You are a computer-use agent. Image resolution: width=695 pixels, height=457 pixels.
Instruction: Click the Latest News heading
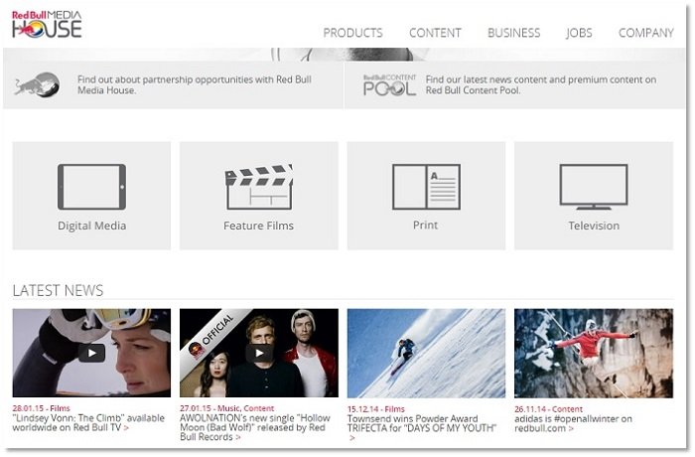58,291
